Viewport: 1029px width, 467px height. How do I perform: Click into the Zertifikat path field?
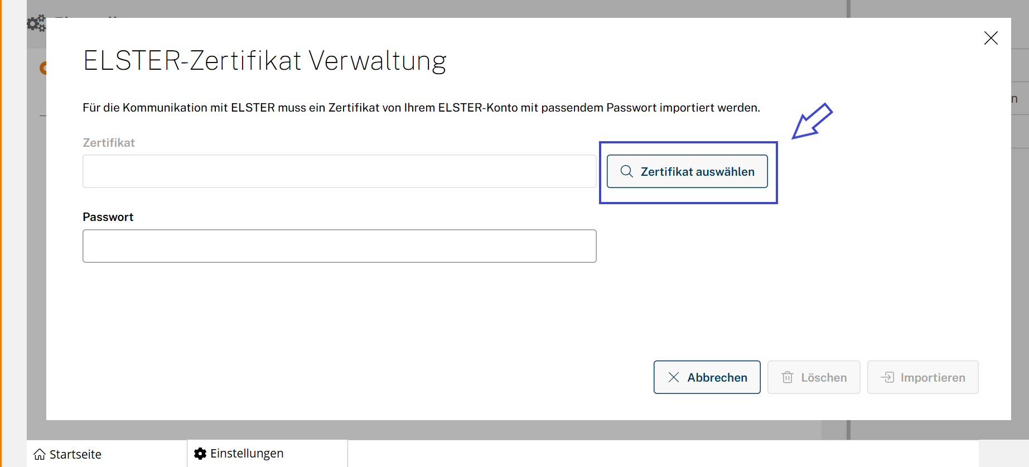point(339,171)
